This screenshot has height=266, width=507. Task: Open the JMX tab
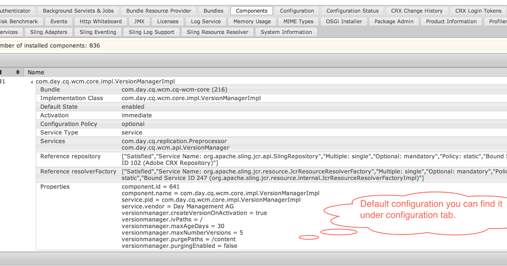pos(139,21)
